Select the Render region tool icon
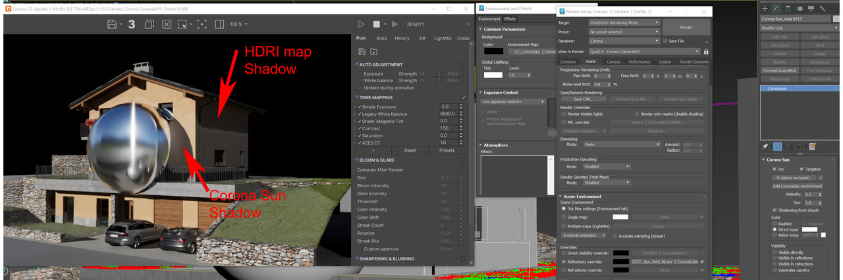Viewport: 843px width, 280px height. (183, 24)
